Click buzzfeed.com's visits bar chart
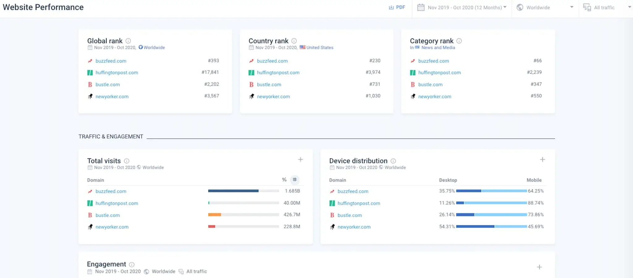This screenshot has width=633, height=278. [x=233, y=191]
